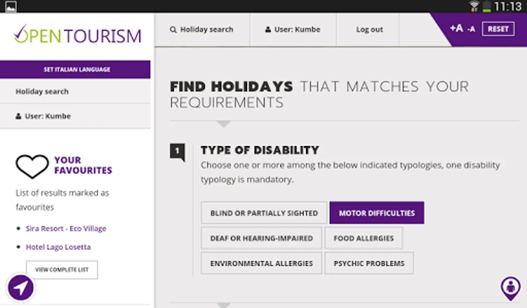
Task: Click the screenshot icon in status bar
Action: click(x=10, y=7)
